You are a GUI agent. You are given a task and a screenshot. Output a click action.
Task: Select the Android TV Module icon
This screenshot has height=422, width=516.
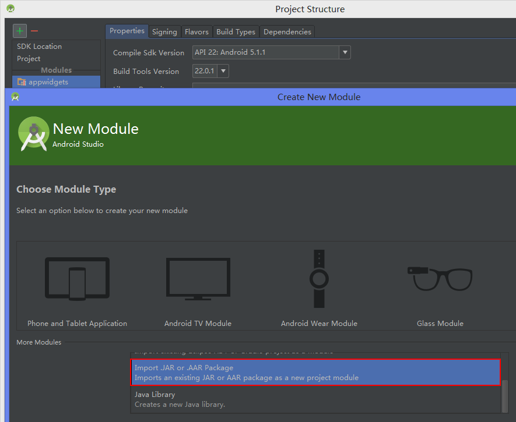click(198, 278)
